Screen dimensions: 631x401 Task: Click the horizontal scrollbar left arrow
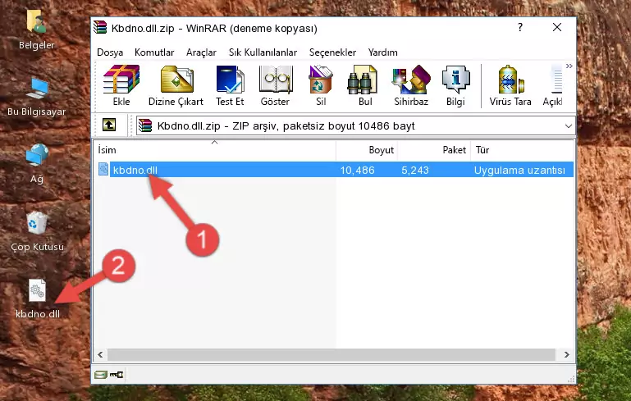[100, 354]
